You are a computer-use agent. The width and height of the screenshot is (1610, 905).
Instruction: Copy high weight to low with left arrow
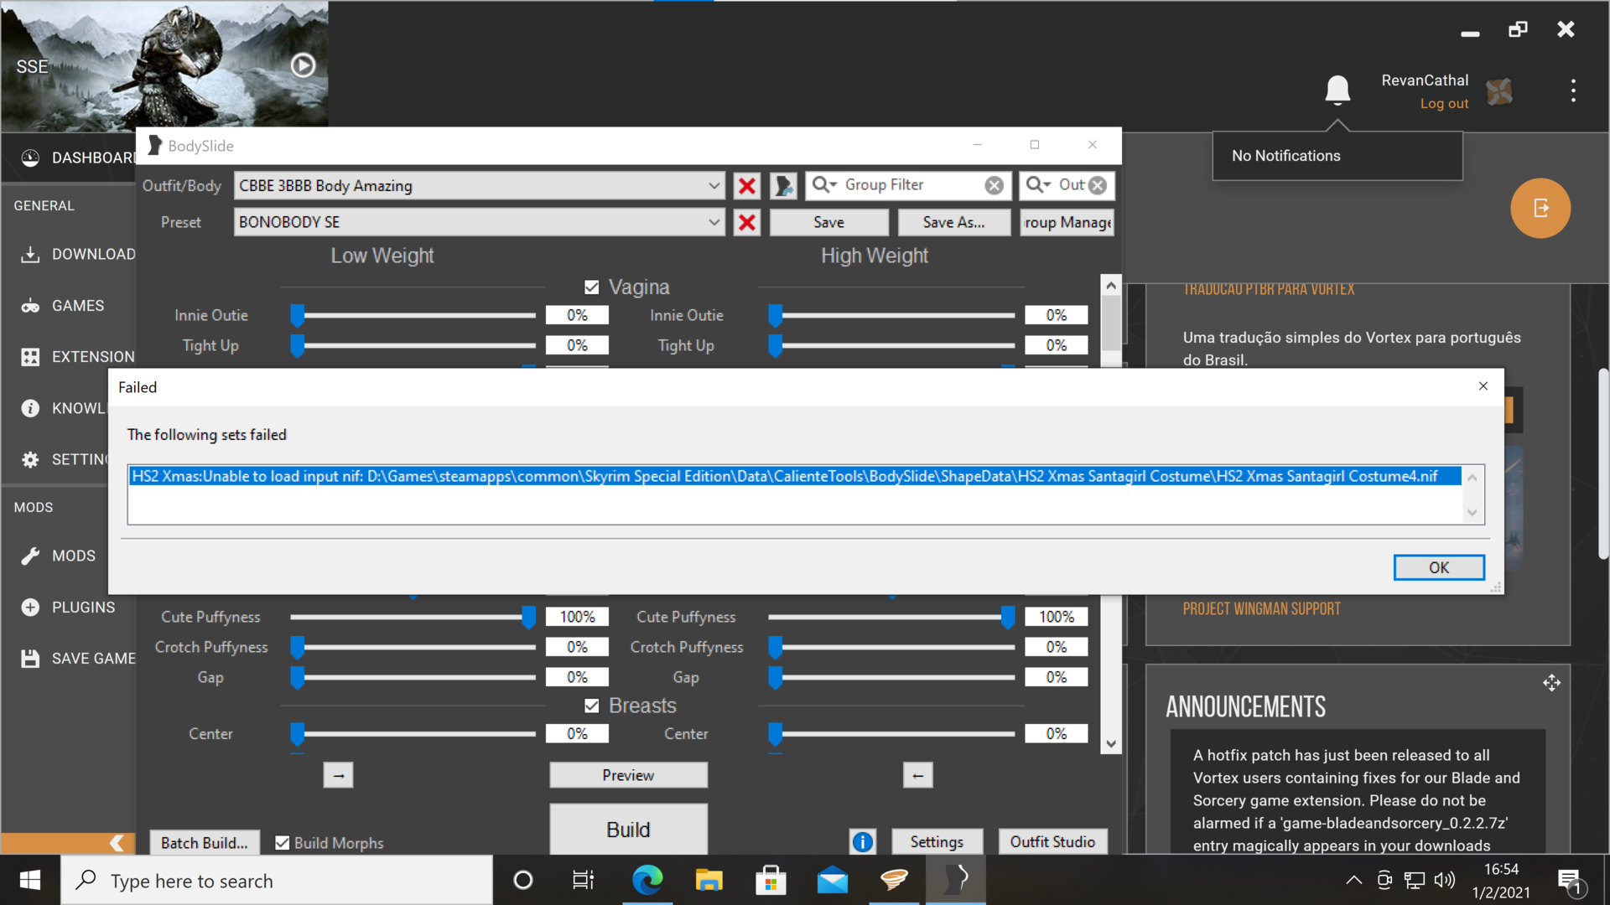[917, 775]
